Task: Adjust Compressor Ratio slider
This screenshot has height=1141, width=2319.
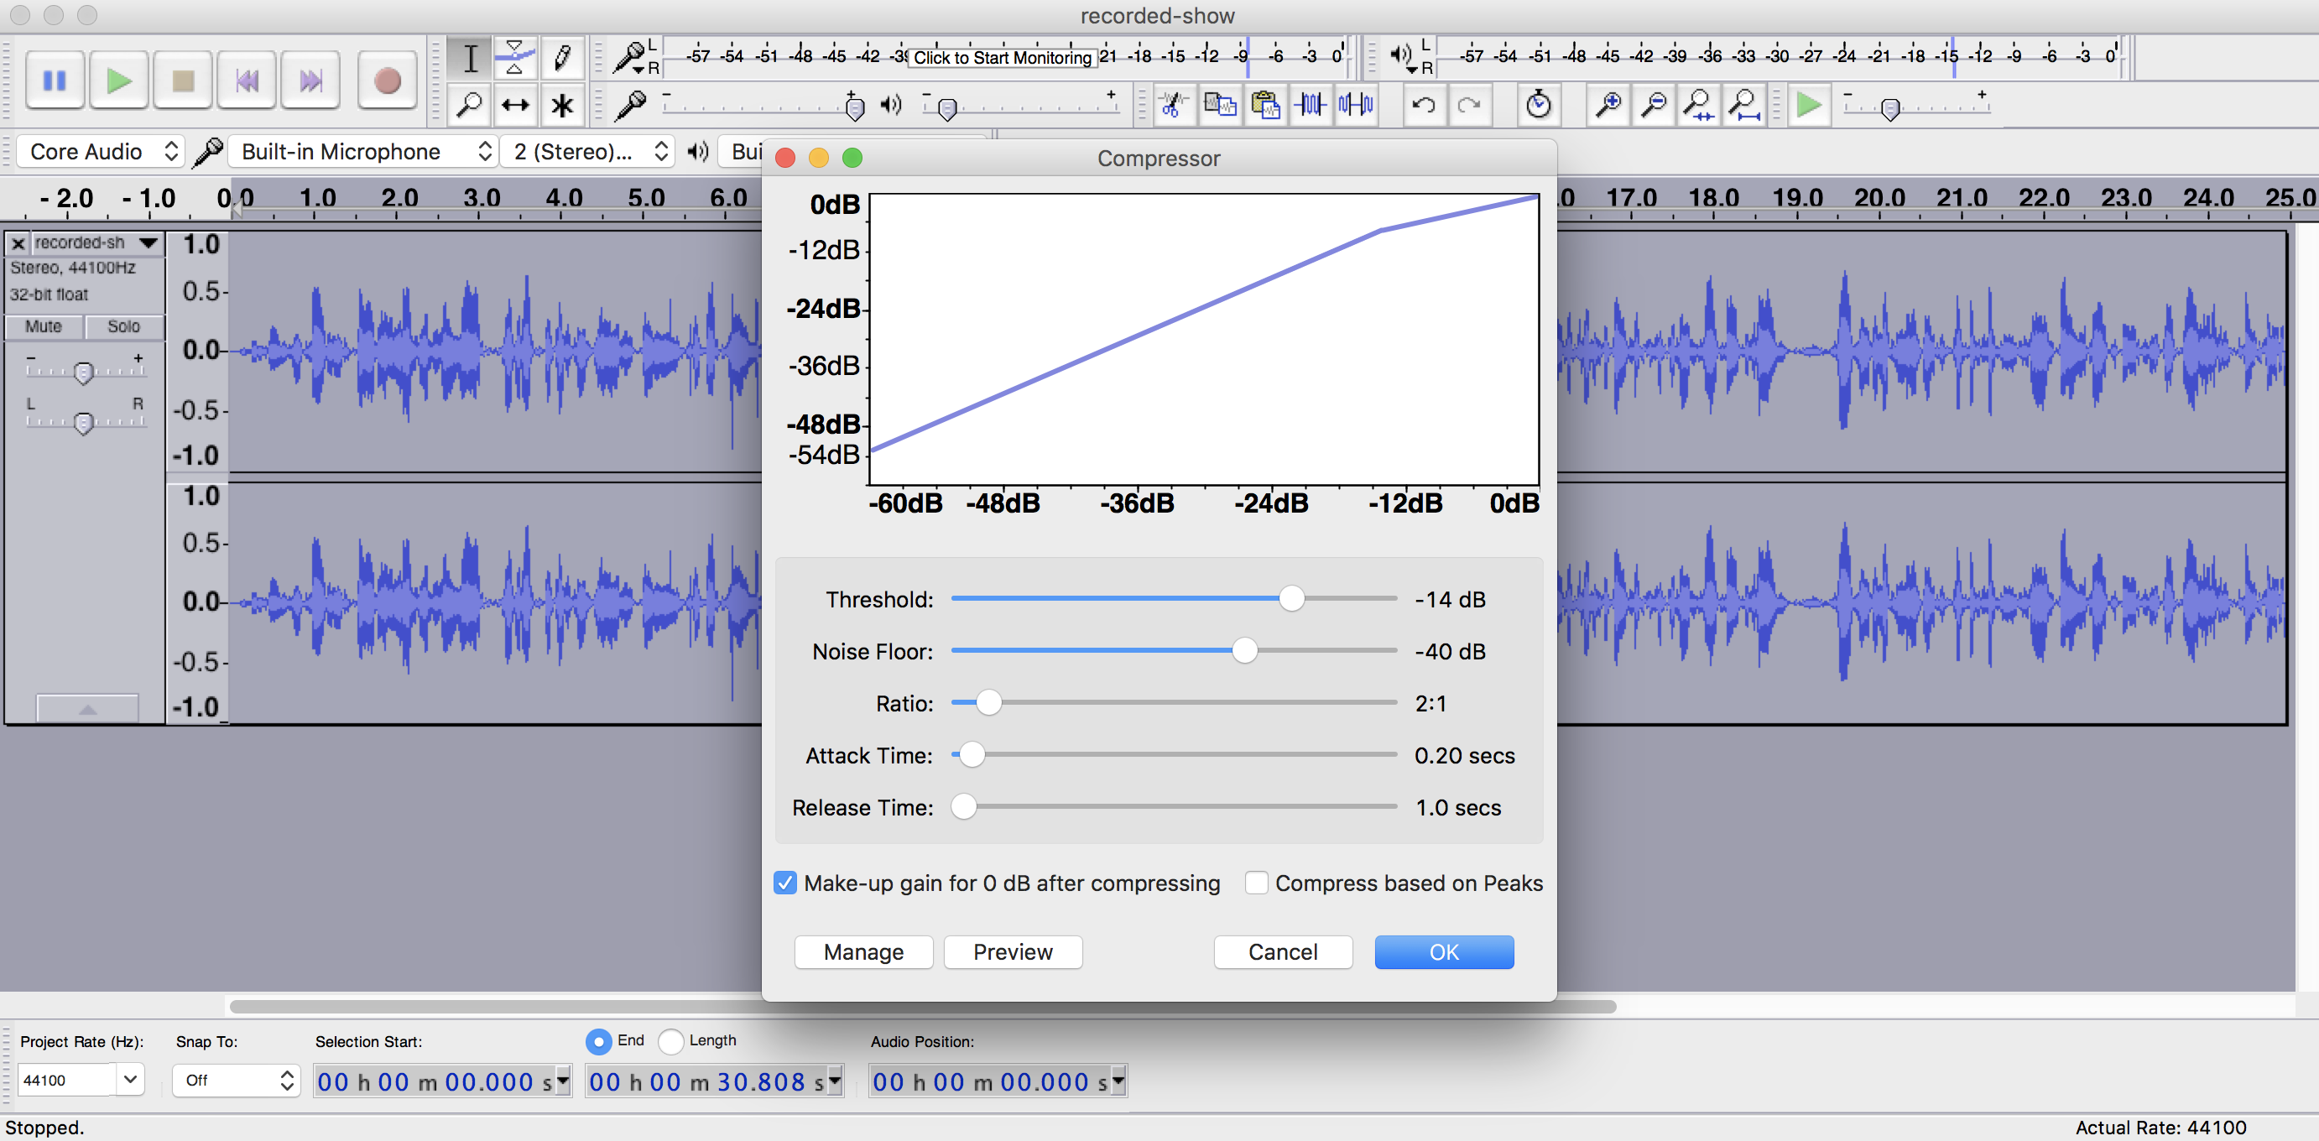Action: [988, 702]
